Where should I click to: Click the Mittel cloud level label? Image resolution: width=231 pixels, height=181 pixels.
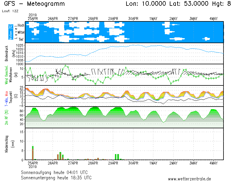coord(21,32)
